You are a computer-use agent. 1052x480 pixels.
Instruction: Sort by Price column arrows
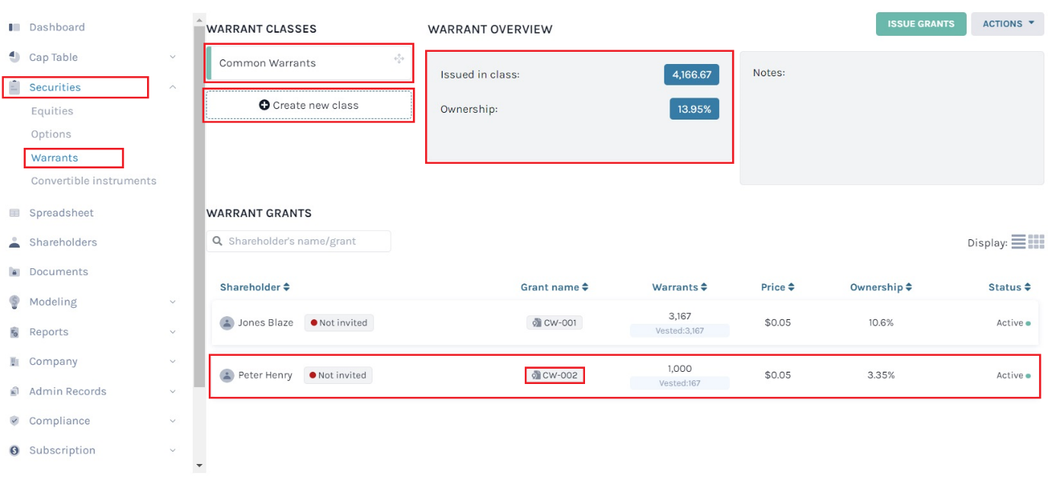[791, 287]
